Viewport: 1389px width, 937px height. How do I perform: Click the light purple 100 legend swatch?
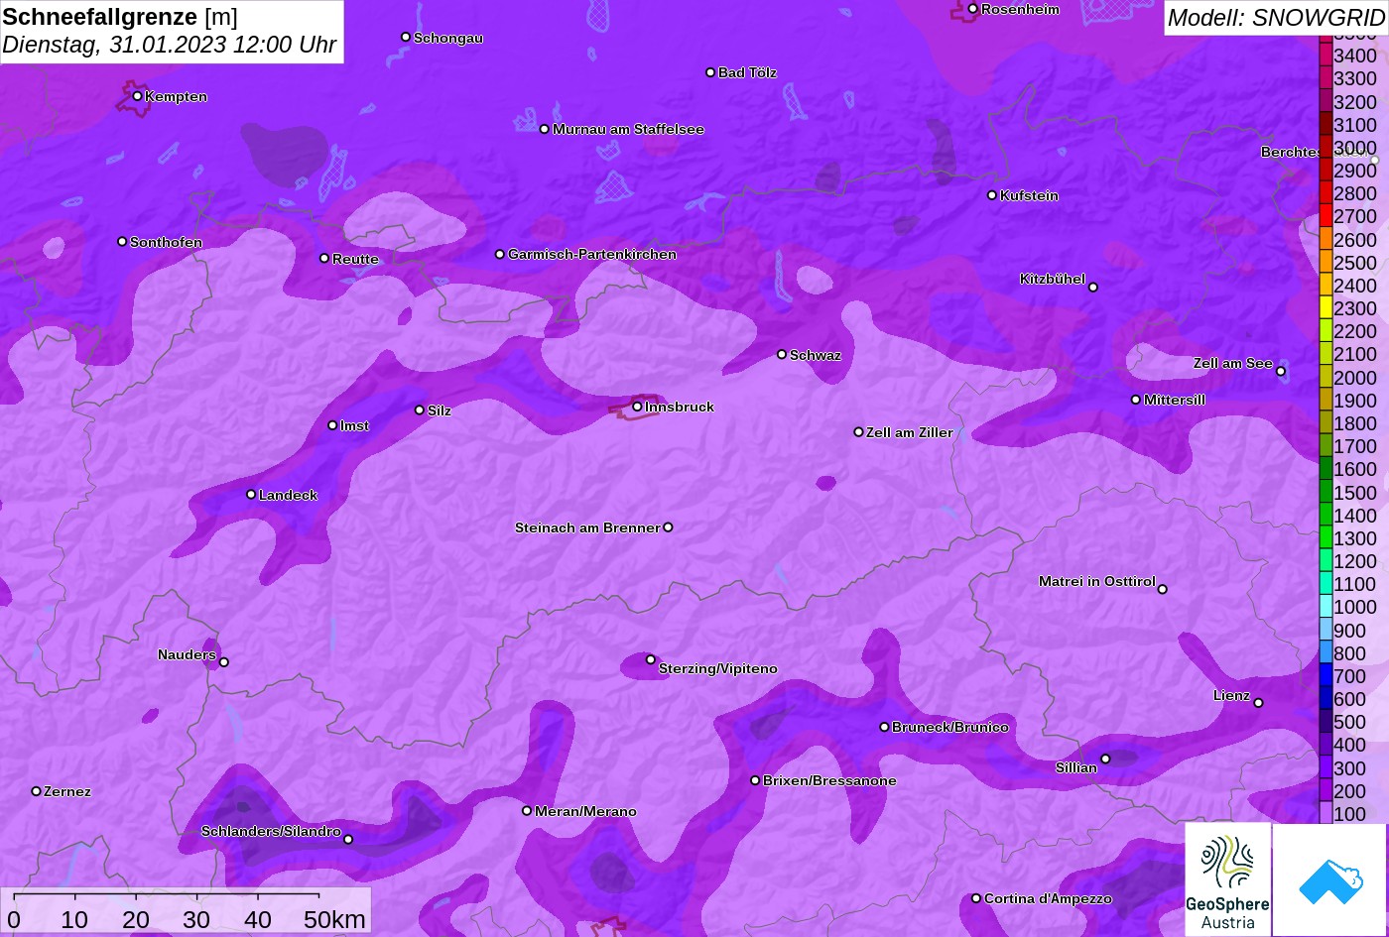pyautogui.click(x=1326, y=814)
